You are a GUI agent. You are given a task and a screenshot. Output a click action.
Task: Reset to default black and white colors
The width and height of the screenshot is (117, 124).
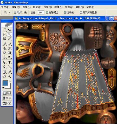tap(3, 88)
